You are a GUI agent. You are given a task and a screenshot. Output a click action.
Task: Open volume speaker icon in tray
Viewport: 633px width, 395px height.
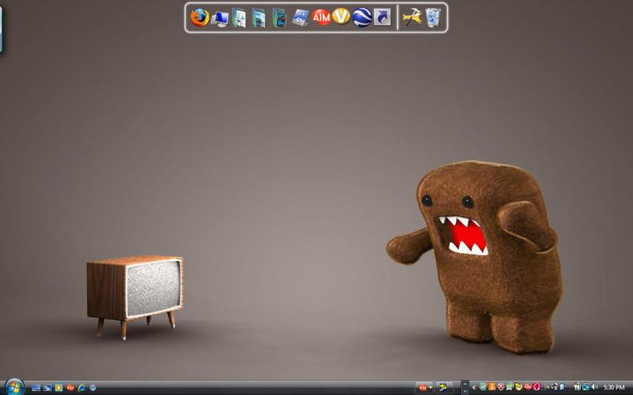(595, 387)
